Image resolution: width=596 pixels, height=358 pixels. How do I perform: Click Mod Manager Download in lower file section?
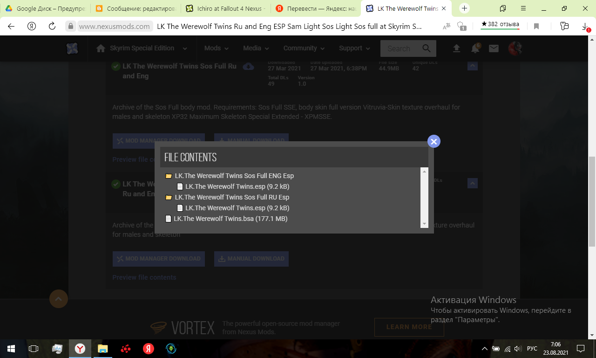click(x=159, y=259)
